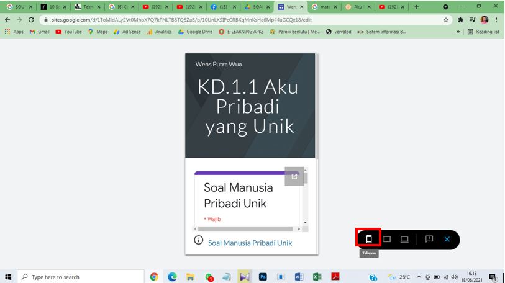Click the info icon beside form link
The image size is (505, 283).
point(199,240)
